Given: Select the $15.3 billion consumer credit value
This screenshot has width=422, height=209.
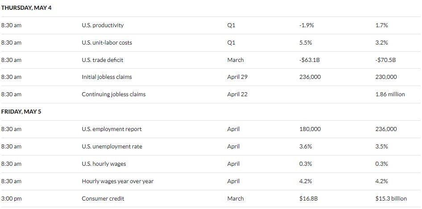Looking at the screenshot, I should (x=391, y=199).
